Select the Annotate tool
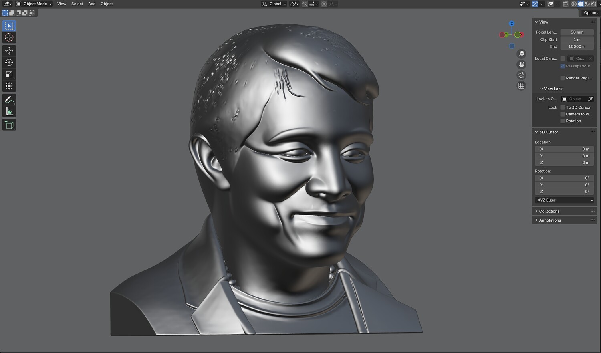This screenshot has width=601, height=353. pyautogui.click(x=9, y=99)
